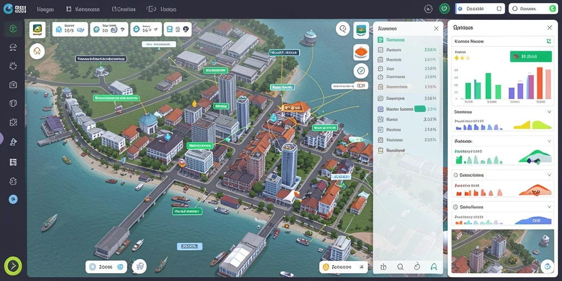The height and width of the screenshot is (281, 562).
Task: Close the list panel
Action: point(436,29)
